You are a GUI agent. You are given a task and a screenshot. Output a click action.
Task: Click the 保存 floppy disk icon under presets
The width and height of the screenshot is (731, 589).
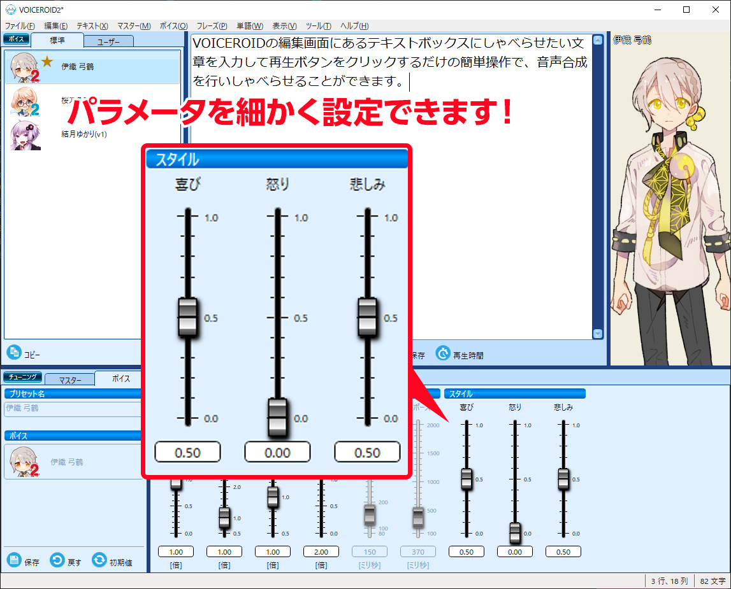coord(14,560)
